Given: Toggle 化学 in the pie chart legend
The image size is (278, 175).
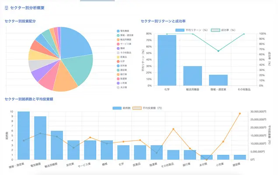Looking at the screenshot, I should [121, 61].
